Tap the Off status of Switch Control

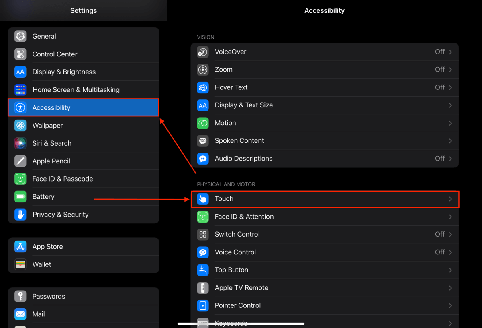point(440,234)
